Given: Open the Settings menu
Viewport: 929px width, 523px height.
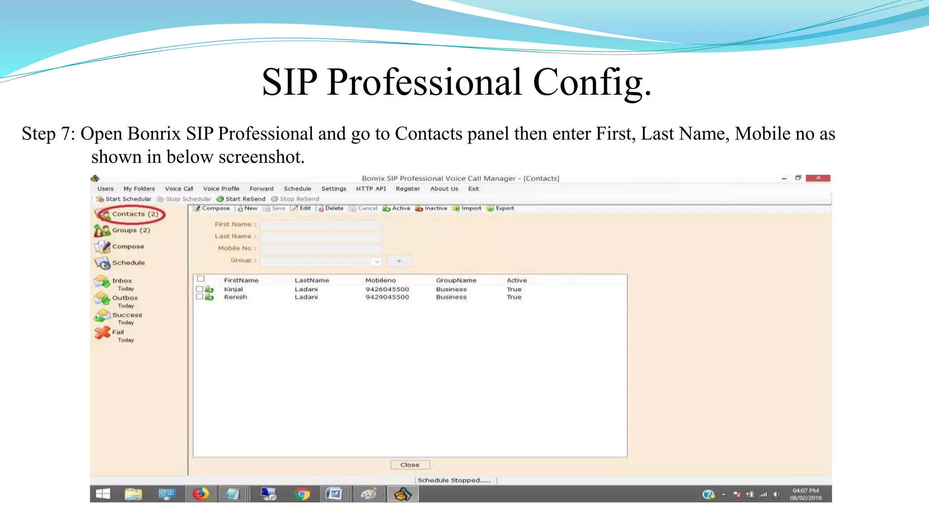Looking at the screenshot, I should [334, 189].
